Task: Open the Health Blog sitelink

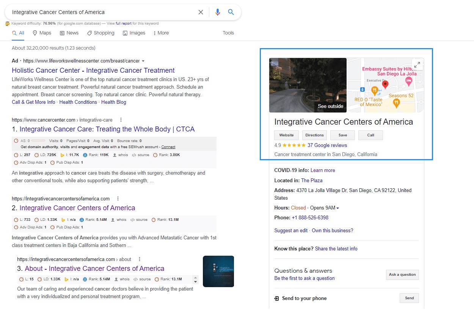Action: pos(114,102)
